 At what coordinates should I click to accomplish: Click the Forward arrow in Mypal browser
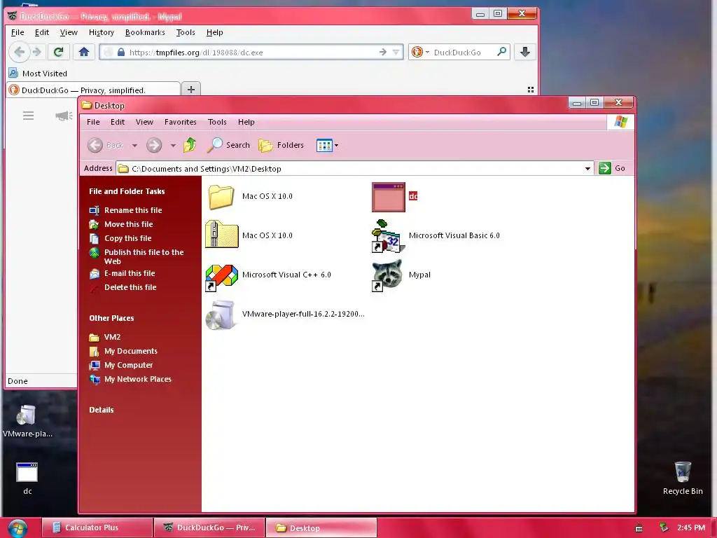tap(38, 52)
